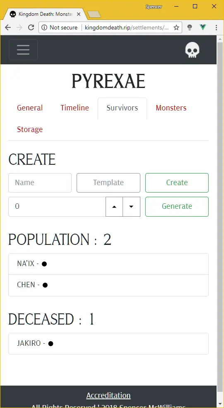Open the hamburger navigation menu
224x408 pixels.
[x=23, y=50]
